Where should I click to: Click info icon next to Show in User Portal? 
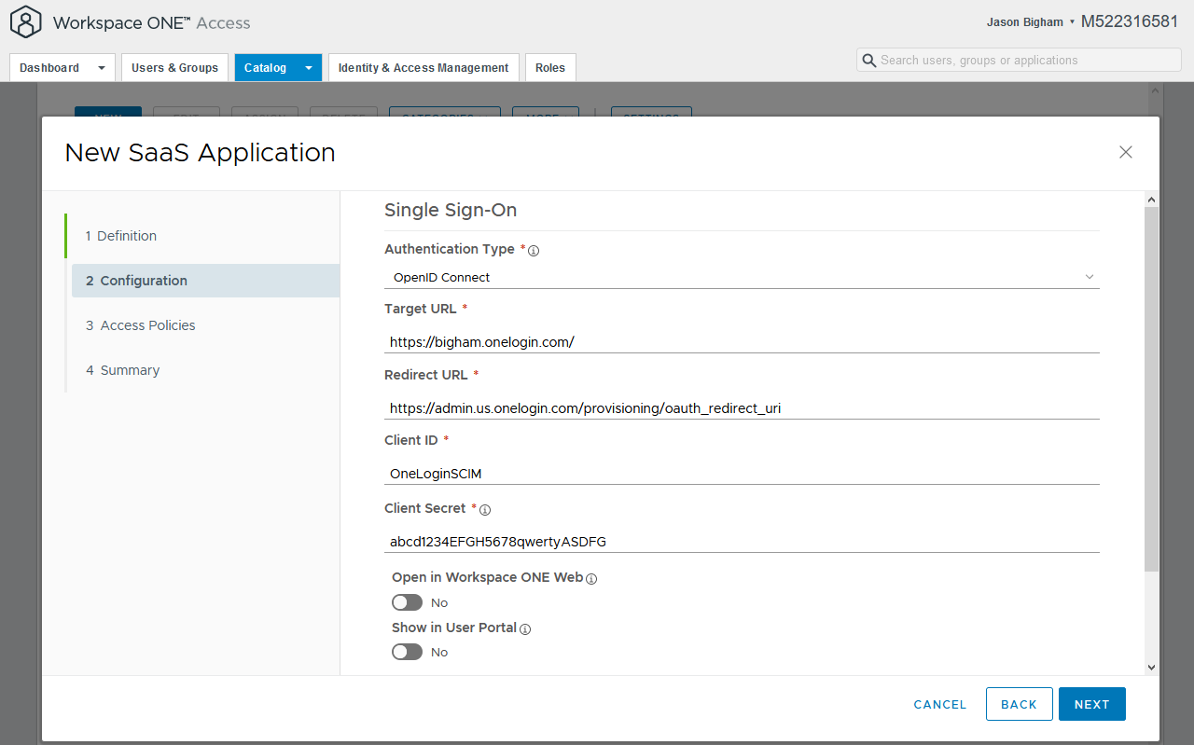(525, 628)
